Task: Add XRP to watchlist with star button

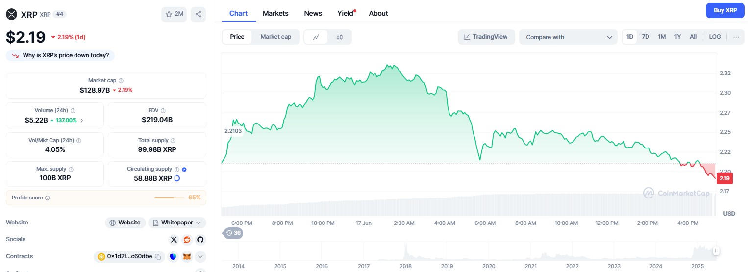Action: [x=174, y=14]
